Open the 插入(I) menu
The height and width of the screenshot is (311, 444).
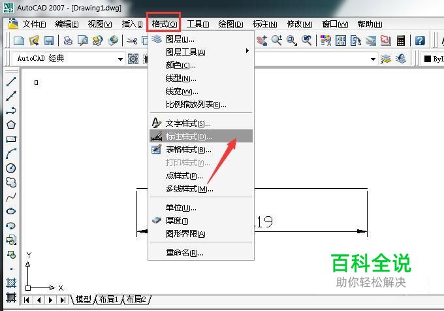coord(132,24)
